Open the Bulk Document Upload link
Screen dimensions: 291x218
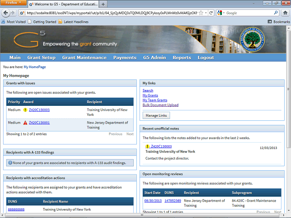coord(161,105)
